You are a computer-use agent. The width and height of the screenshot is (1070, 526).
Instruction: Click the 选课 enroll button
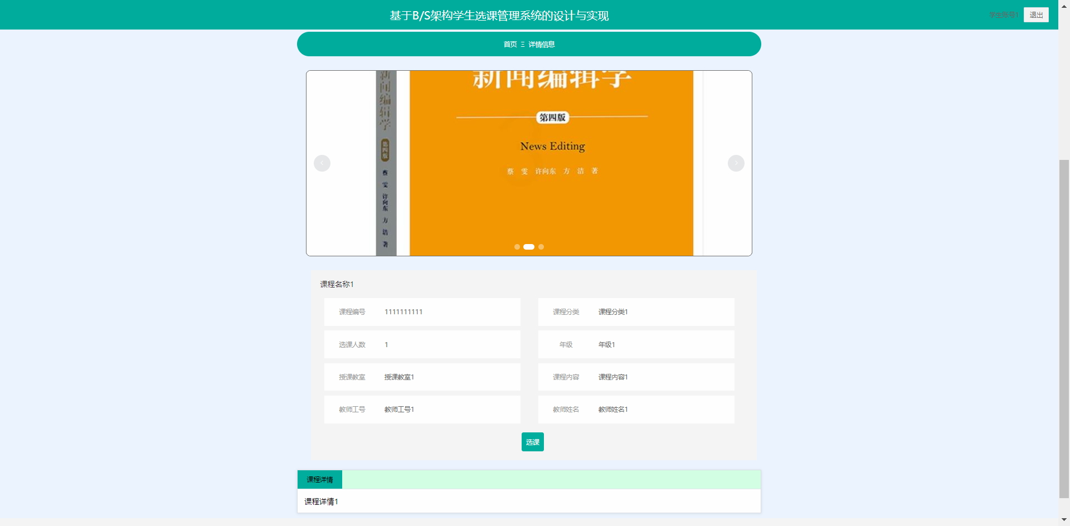(x=533, y=442)
